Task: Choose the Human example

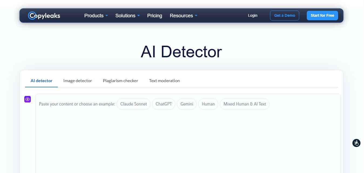Action: coord(208,104)
